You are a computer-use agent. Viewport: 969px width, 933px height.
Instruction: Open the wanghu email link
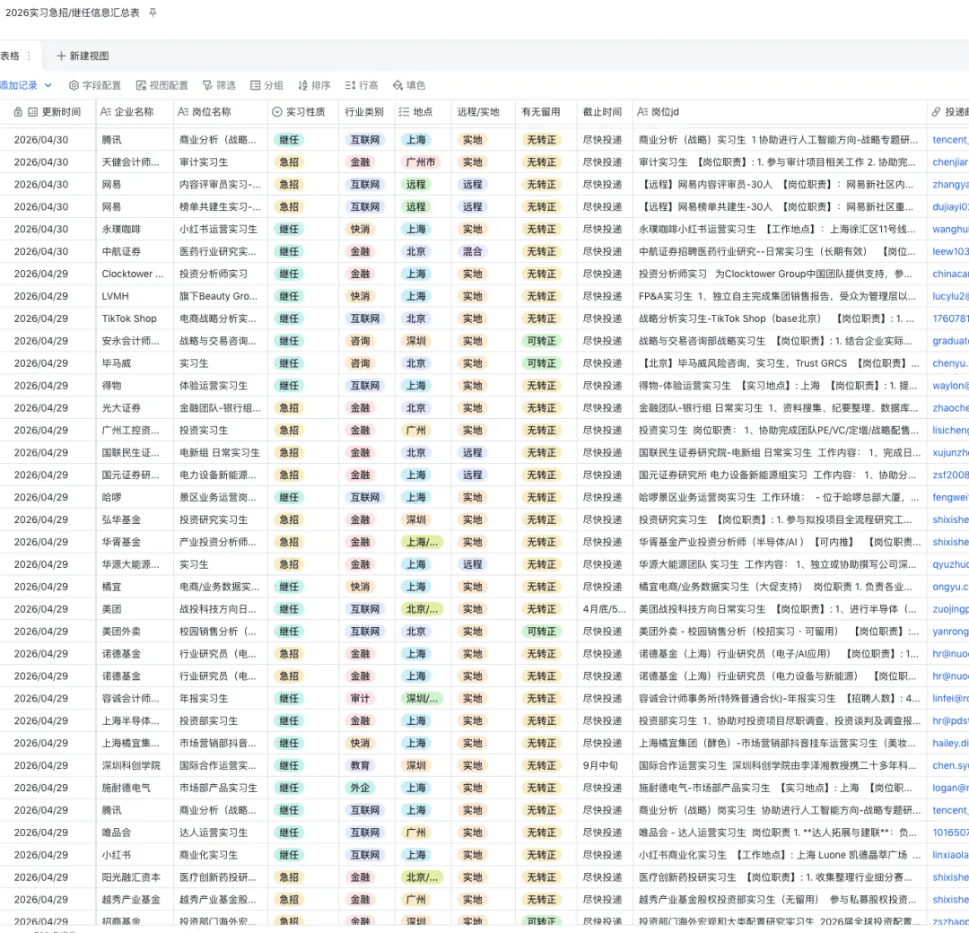[x=950, y=230]
